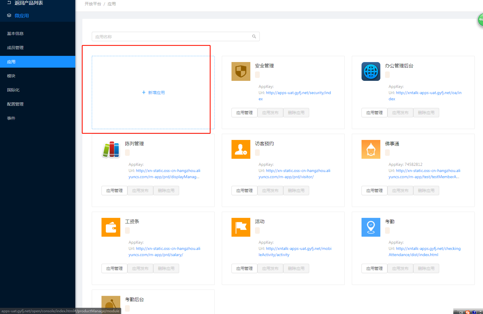Click the 活动 flag icon
483x314 pixels.
tap(241, 227)
